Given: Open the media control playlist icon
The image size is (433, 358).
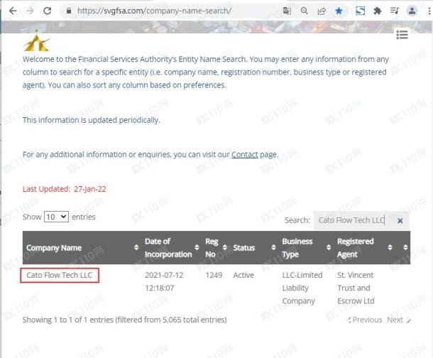Looking at the screenshot, I should (x=395, y=11).
